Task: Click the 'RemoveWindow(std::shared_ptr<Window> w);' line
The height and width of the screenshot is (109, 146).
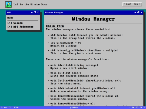Action: 85,96
